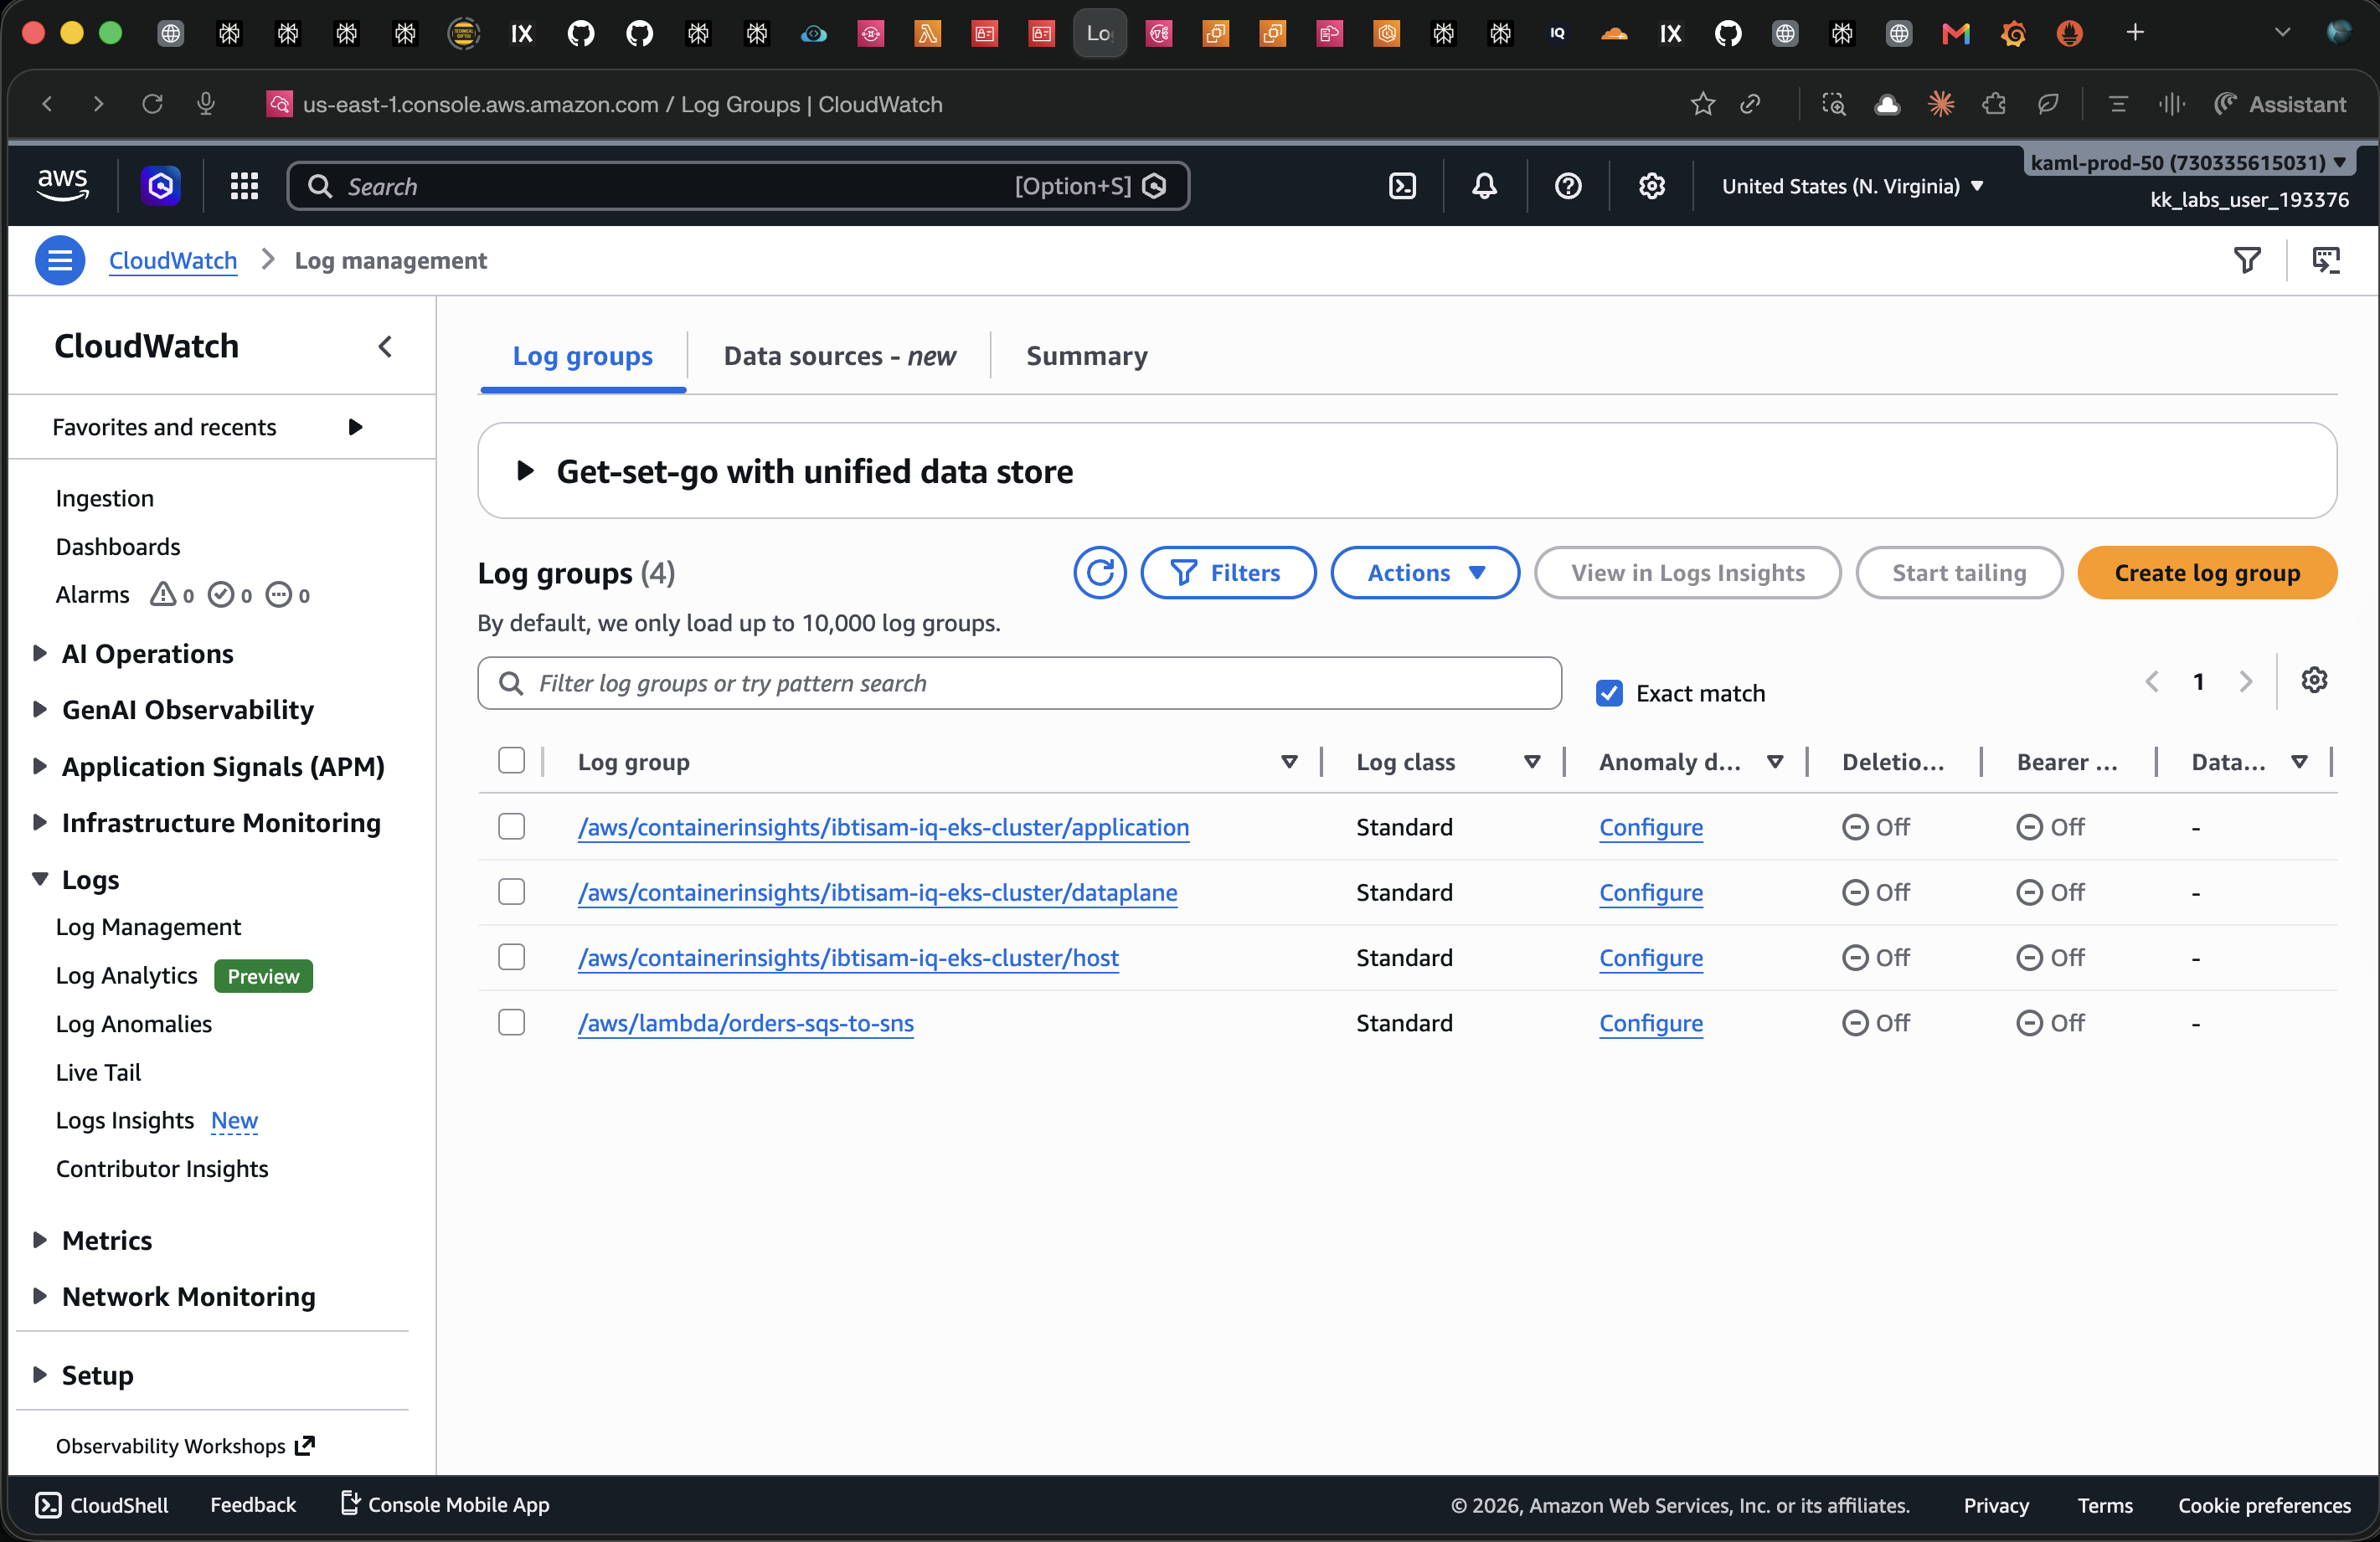Focus the AWS console Search box

pyautogui.click(x=738, y=186)
